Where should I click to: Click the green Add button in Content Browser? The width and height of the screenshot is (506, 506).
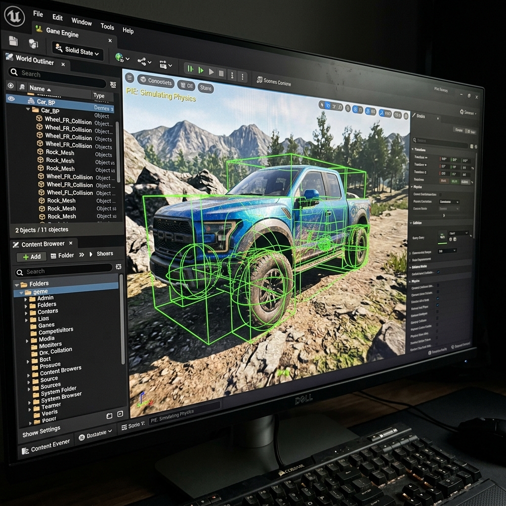(x=32, y=257)
